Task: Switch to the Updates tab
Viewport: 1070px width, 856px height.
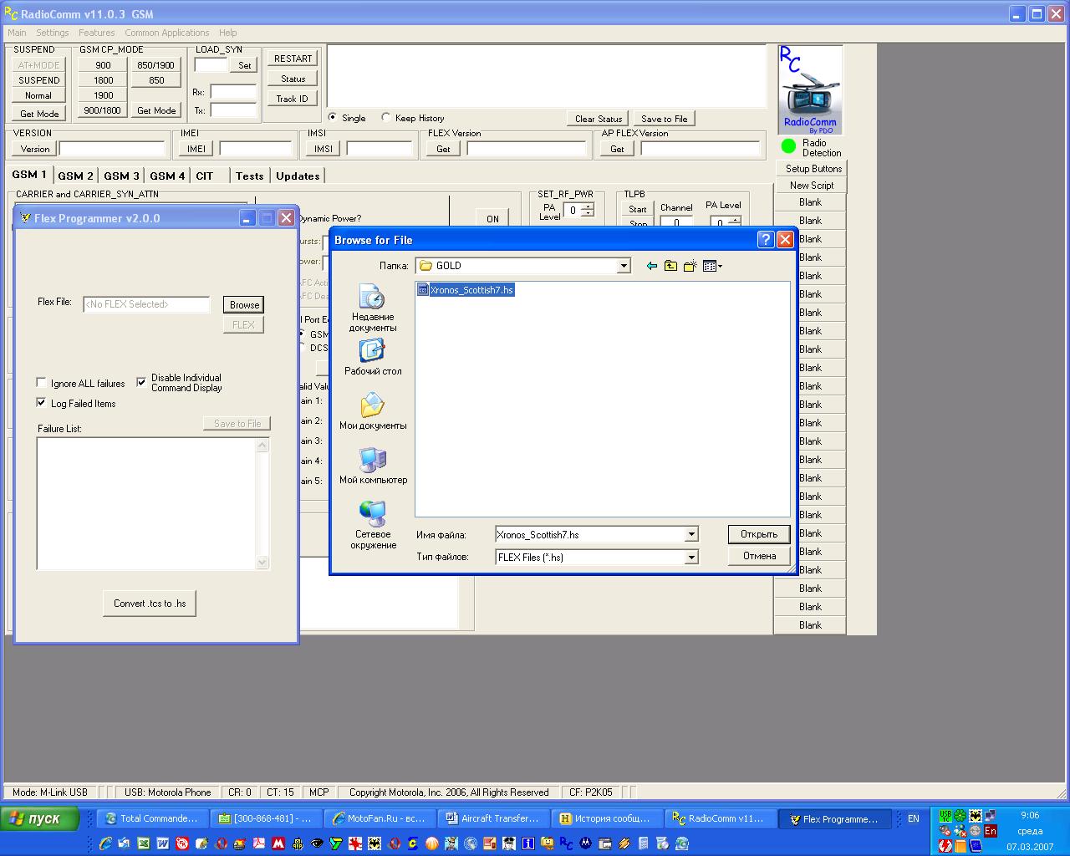Action: point(298,176)
